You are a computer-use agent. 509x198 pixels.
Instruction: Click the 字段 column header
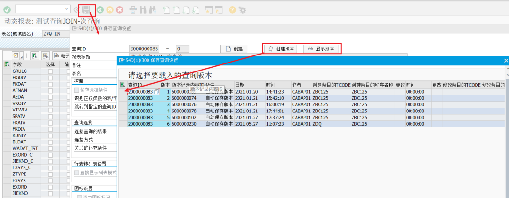pyautogui.click(x=26, y=64)
